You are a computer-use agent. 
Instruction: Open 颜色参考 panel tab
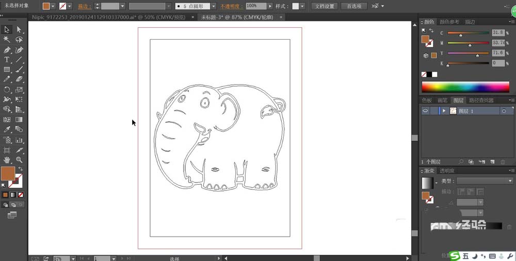(x=449, y=22)
